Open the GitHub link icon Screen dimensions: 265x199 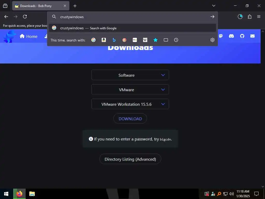(x=242, y=36)
